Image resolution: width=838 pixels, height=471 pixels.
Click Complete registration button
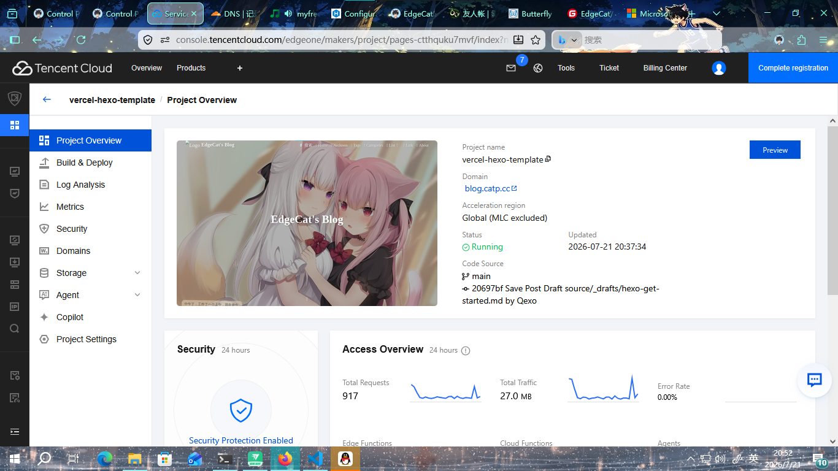[793, 68]
